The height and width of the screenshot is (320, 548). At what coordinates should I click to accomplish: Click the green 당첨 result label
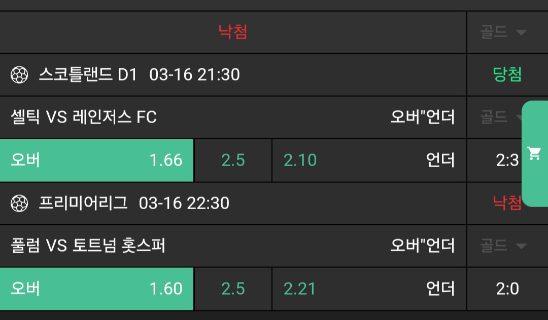pos(507,75)
